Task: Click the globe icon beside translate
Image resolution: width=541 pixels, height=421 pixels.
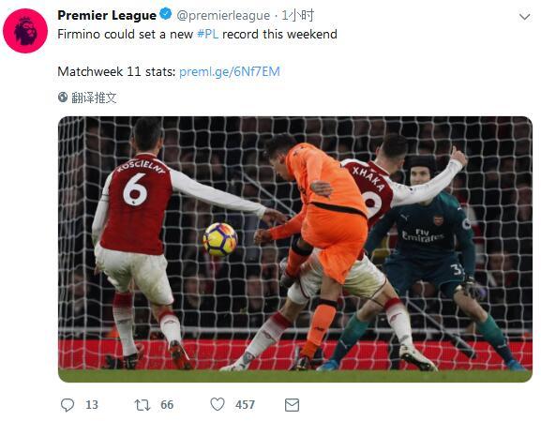Action: click(63, 98)
